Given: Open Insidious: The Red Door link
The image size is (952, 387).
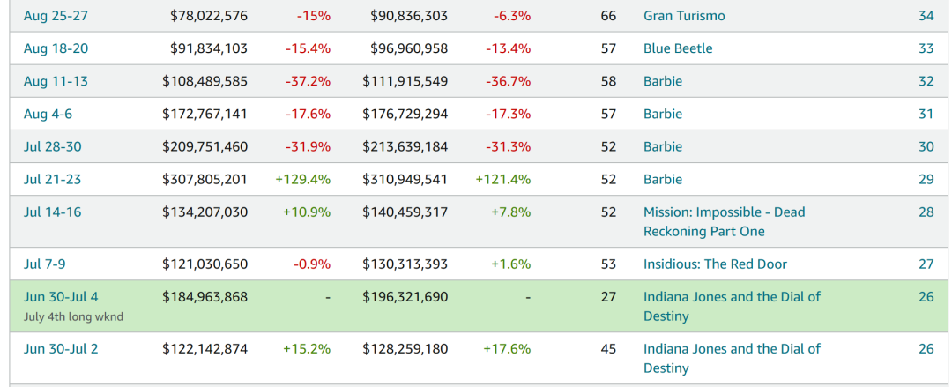Looking at the screenshot, I should [x=715, y=264].
